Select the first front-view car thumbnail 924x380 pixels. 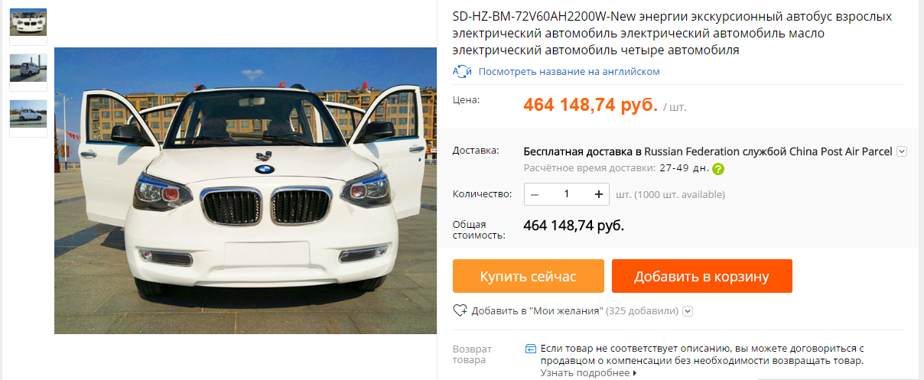[28, 23]
